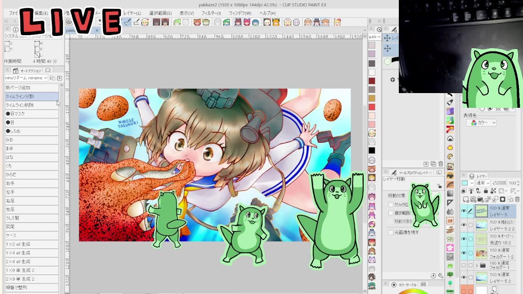The image size is (523, 294).
Task: Run the 新ページ追加 auto action
Action: 31,87
